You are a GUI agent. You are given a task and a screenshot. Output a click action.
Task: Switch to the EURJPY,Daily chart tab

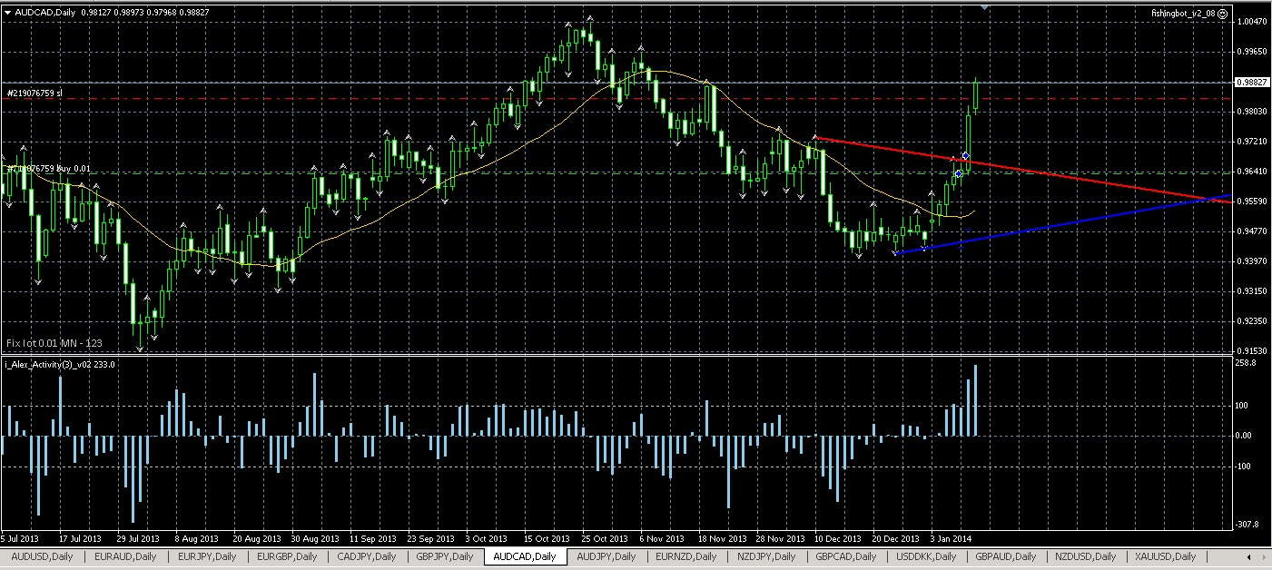(206, 556)
